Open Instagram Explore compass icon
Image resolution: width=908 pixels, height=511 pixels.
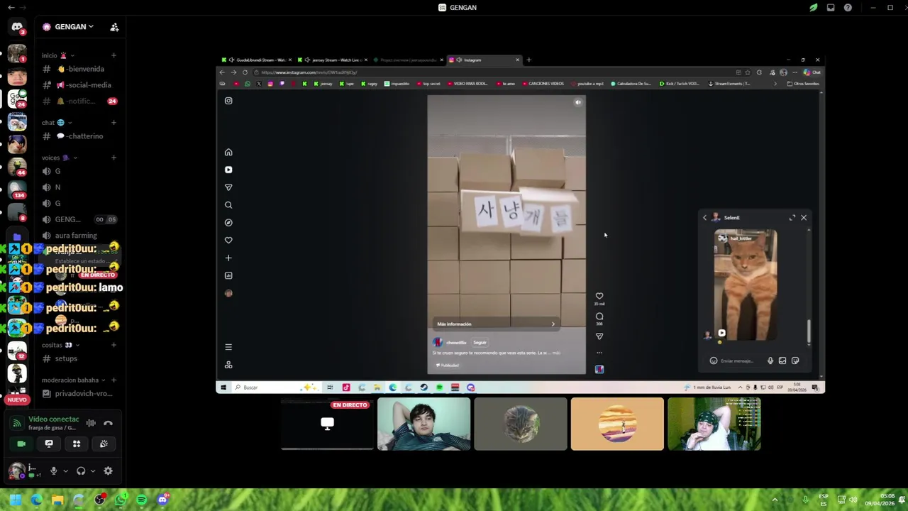pos(228,223)
